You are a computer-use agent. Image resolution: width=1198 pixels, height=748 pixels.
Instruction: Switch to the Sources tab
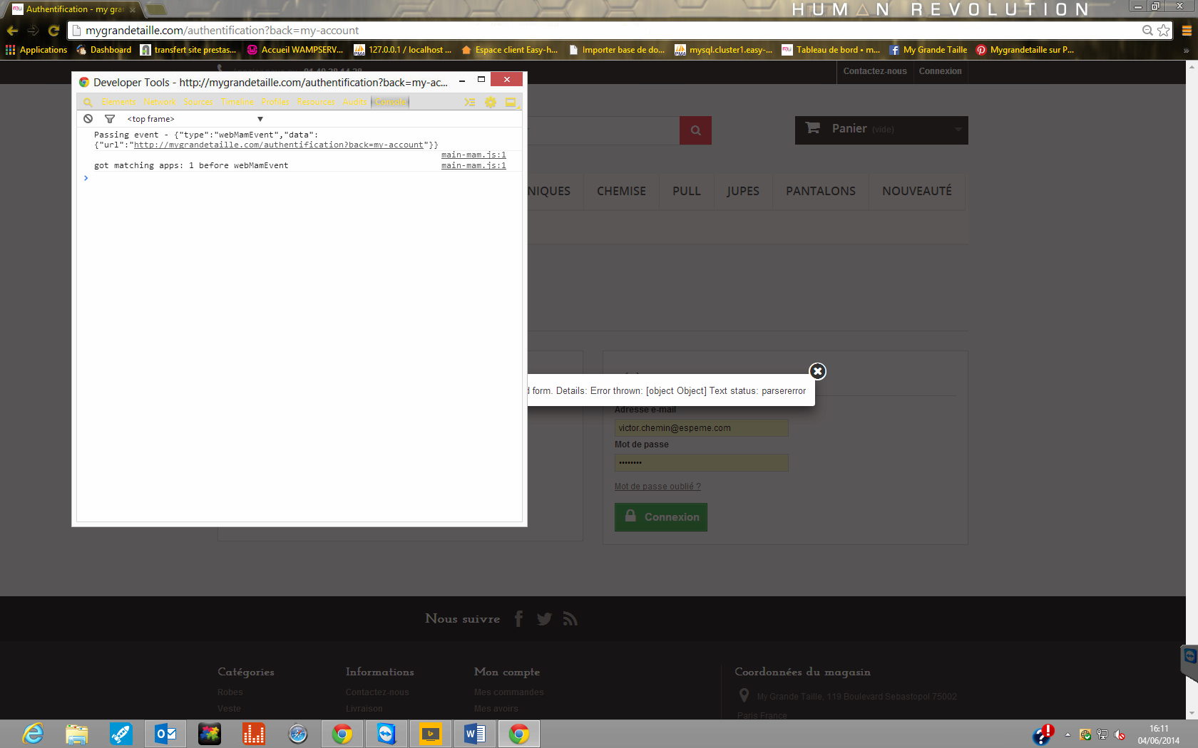click(198, 103)
